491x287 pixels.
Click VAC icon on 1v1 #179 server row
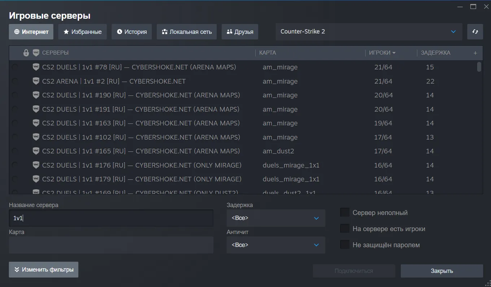(x=36, y=179)
